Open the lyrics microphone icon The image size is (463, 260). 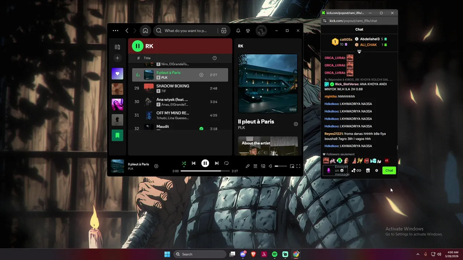247,166
